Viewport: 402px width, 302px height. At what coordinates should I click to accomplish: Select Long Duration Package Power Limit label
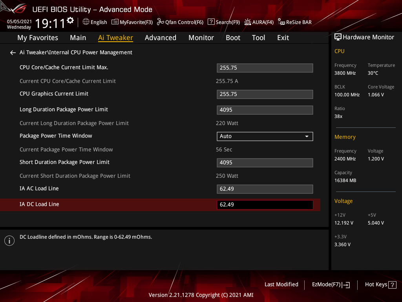pos(64,109)
